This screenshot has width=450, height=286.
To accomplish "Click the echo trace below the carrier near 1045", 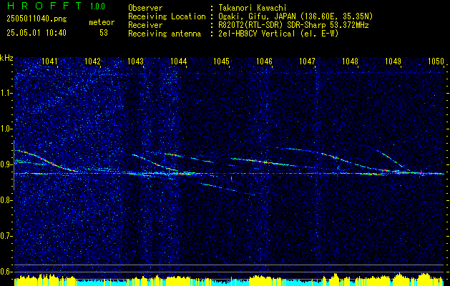I will tap(228, 189).
